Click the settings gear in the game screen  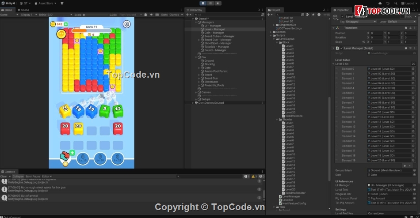pos(127,24)
